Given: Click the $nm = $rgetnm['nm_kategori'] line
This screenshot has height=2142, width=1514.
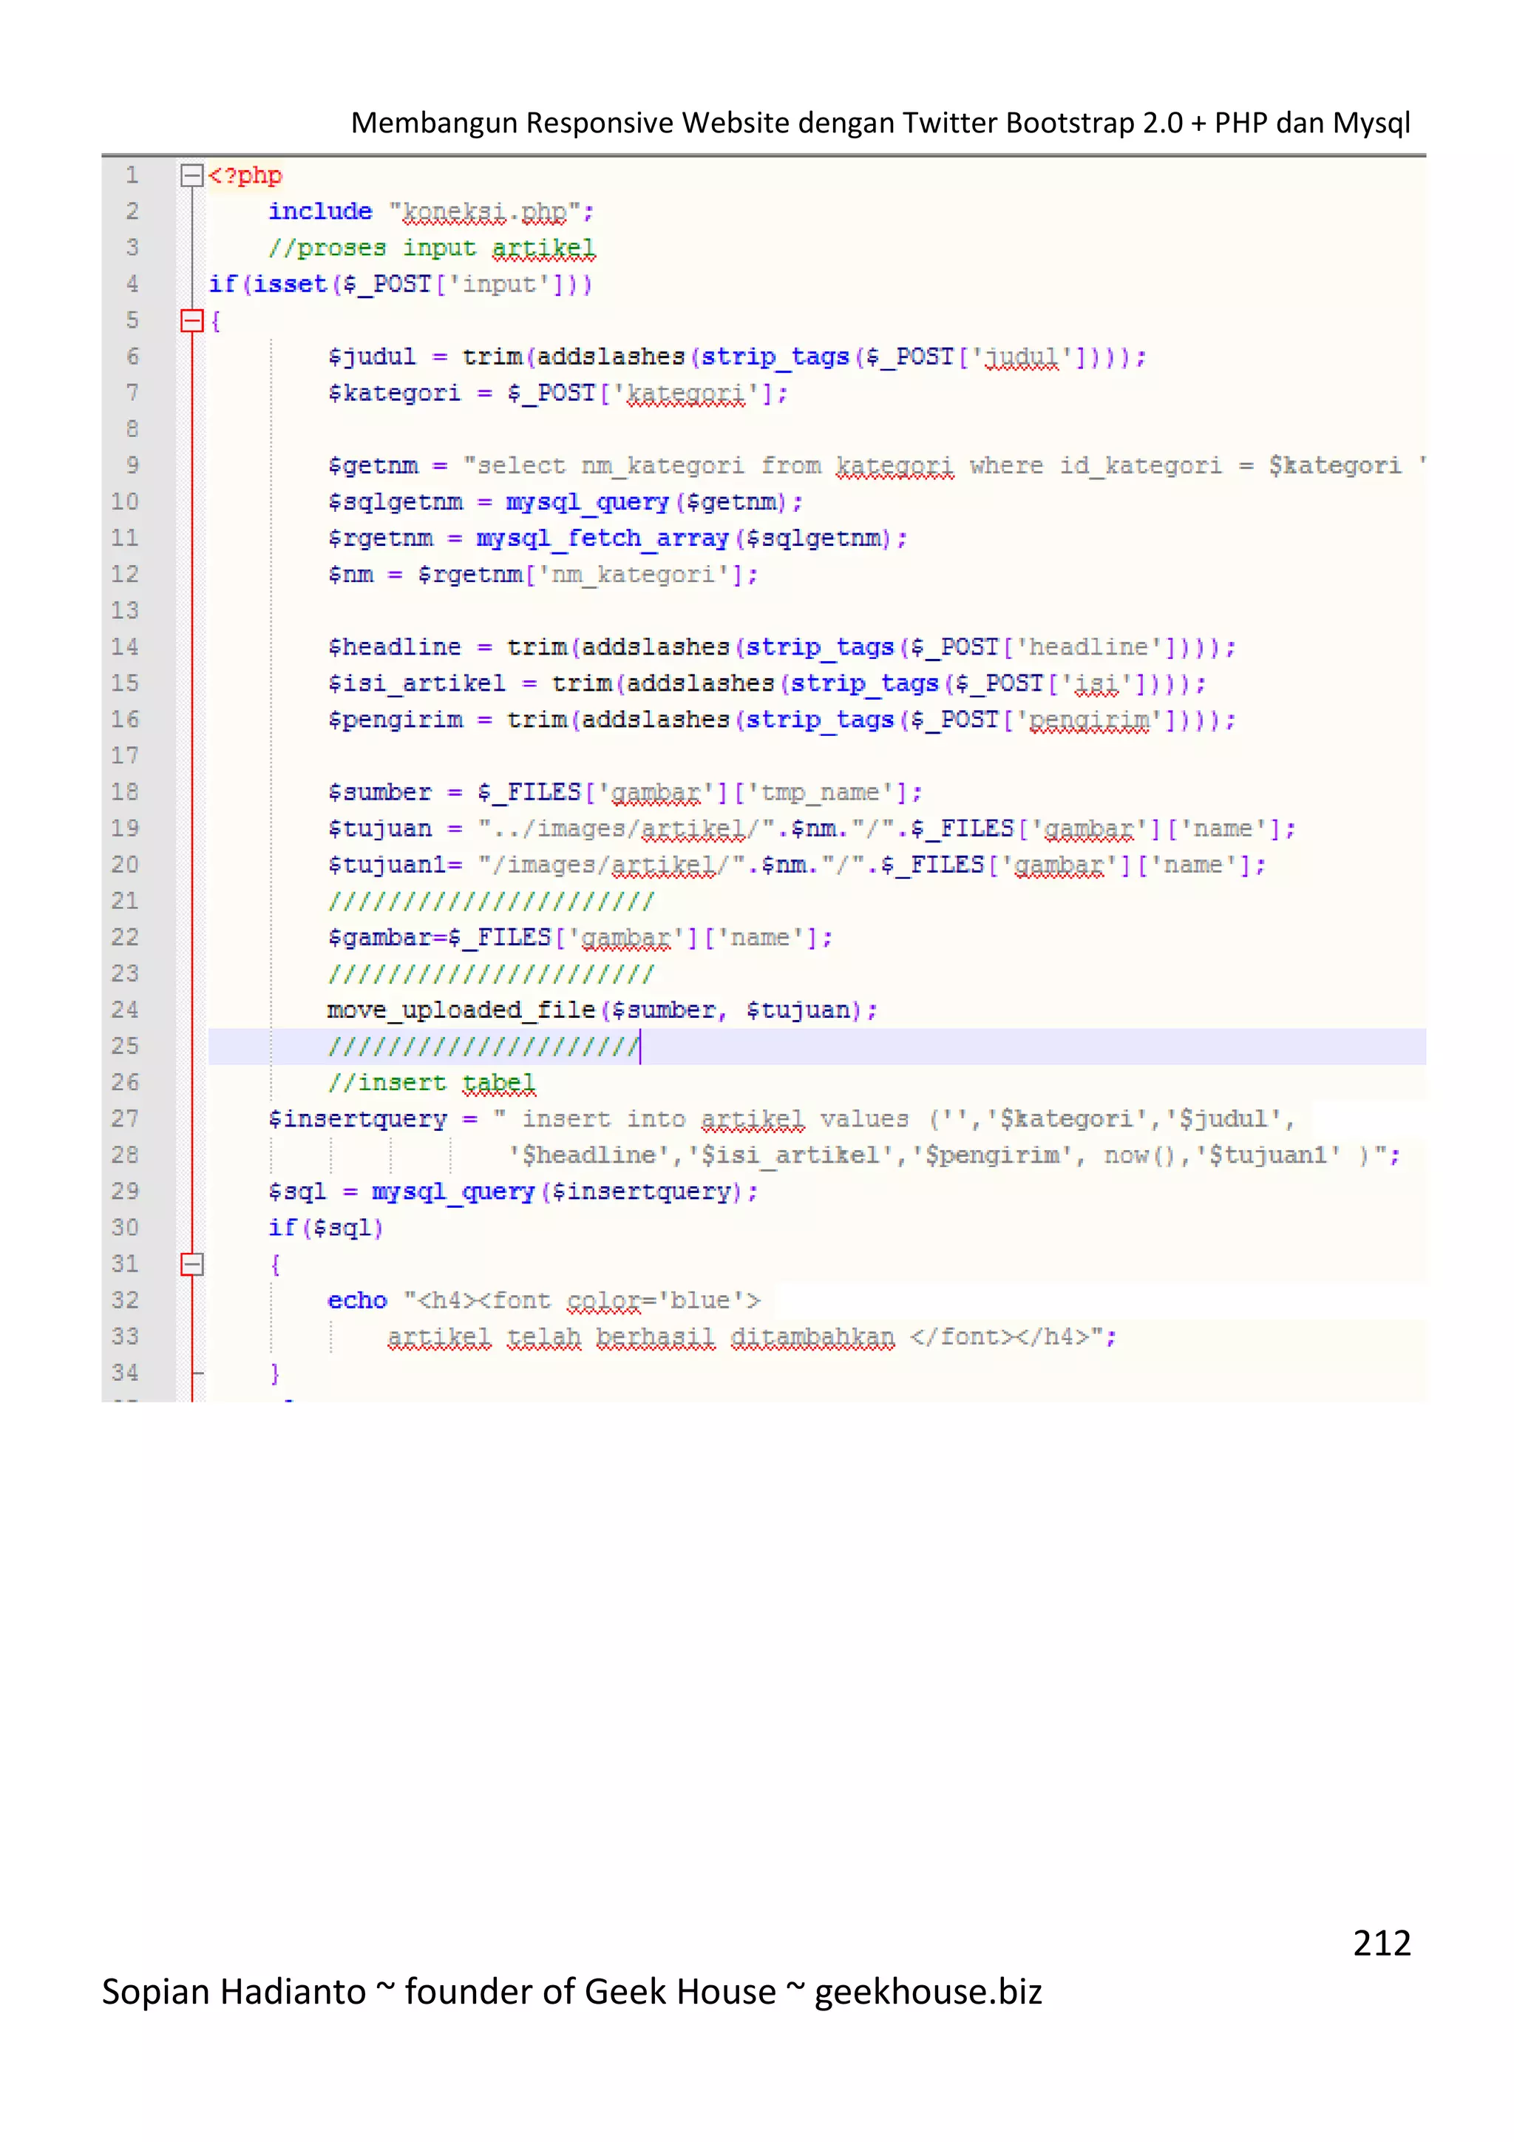Looking at the screenshot, I should click(x=543, y=575).
